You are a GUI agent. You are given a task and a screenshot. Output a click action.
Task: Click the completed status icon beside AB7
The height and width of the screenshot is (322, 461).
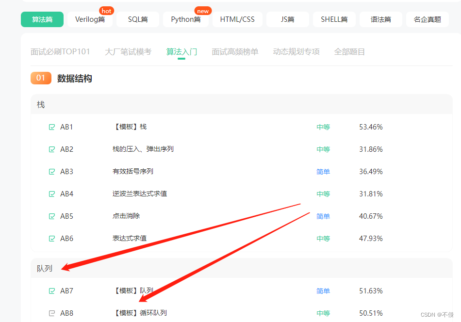click(x=52, y=291)
